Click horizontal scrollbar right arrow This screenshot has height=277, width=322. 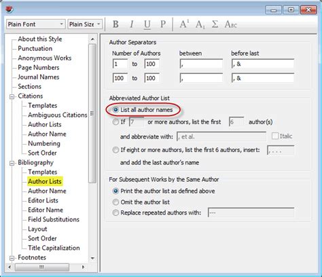[x=83, y=267]
